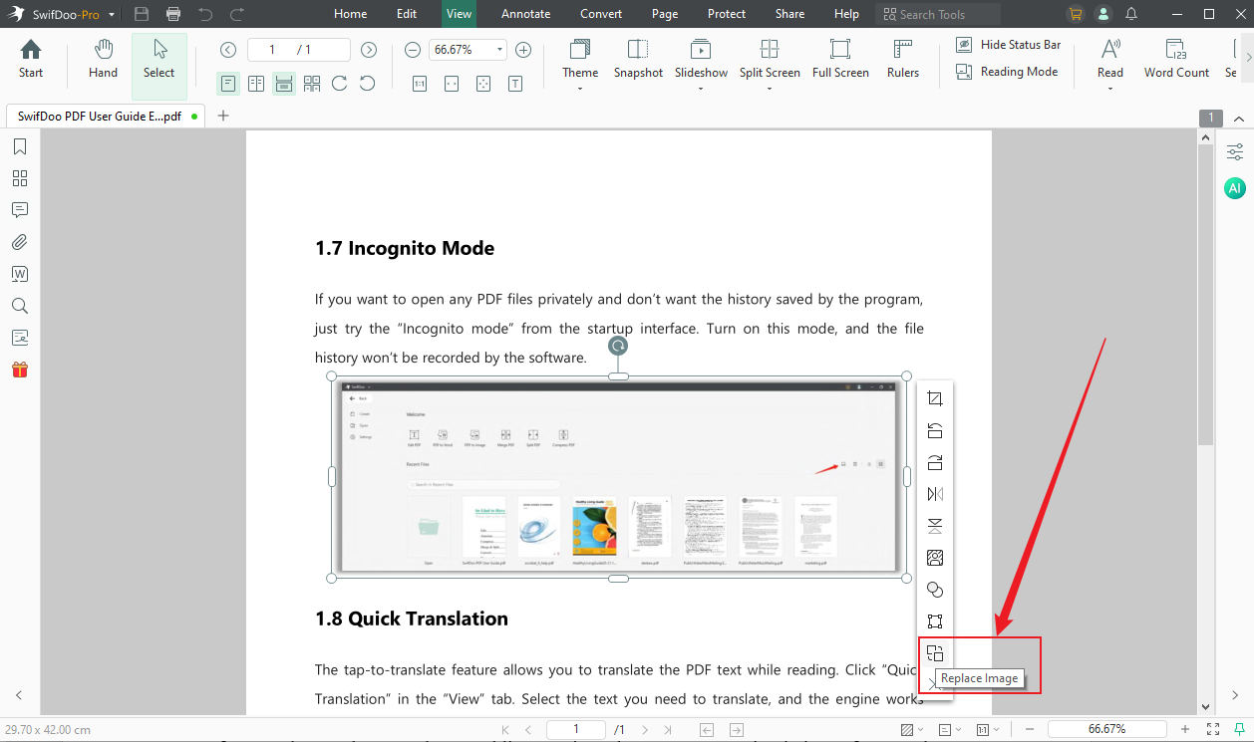The width and height of the screenshot is (1254, 742).
Task: Switch to the Protect tab
Action: pyautogui.click(x=727, y=14)
